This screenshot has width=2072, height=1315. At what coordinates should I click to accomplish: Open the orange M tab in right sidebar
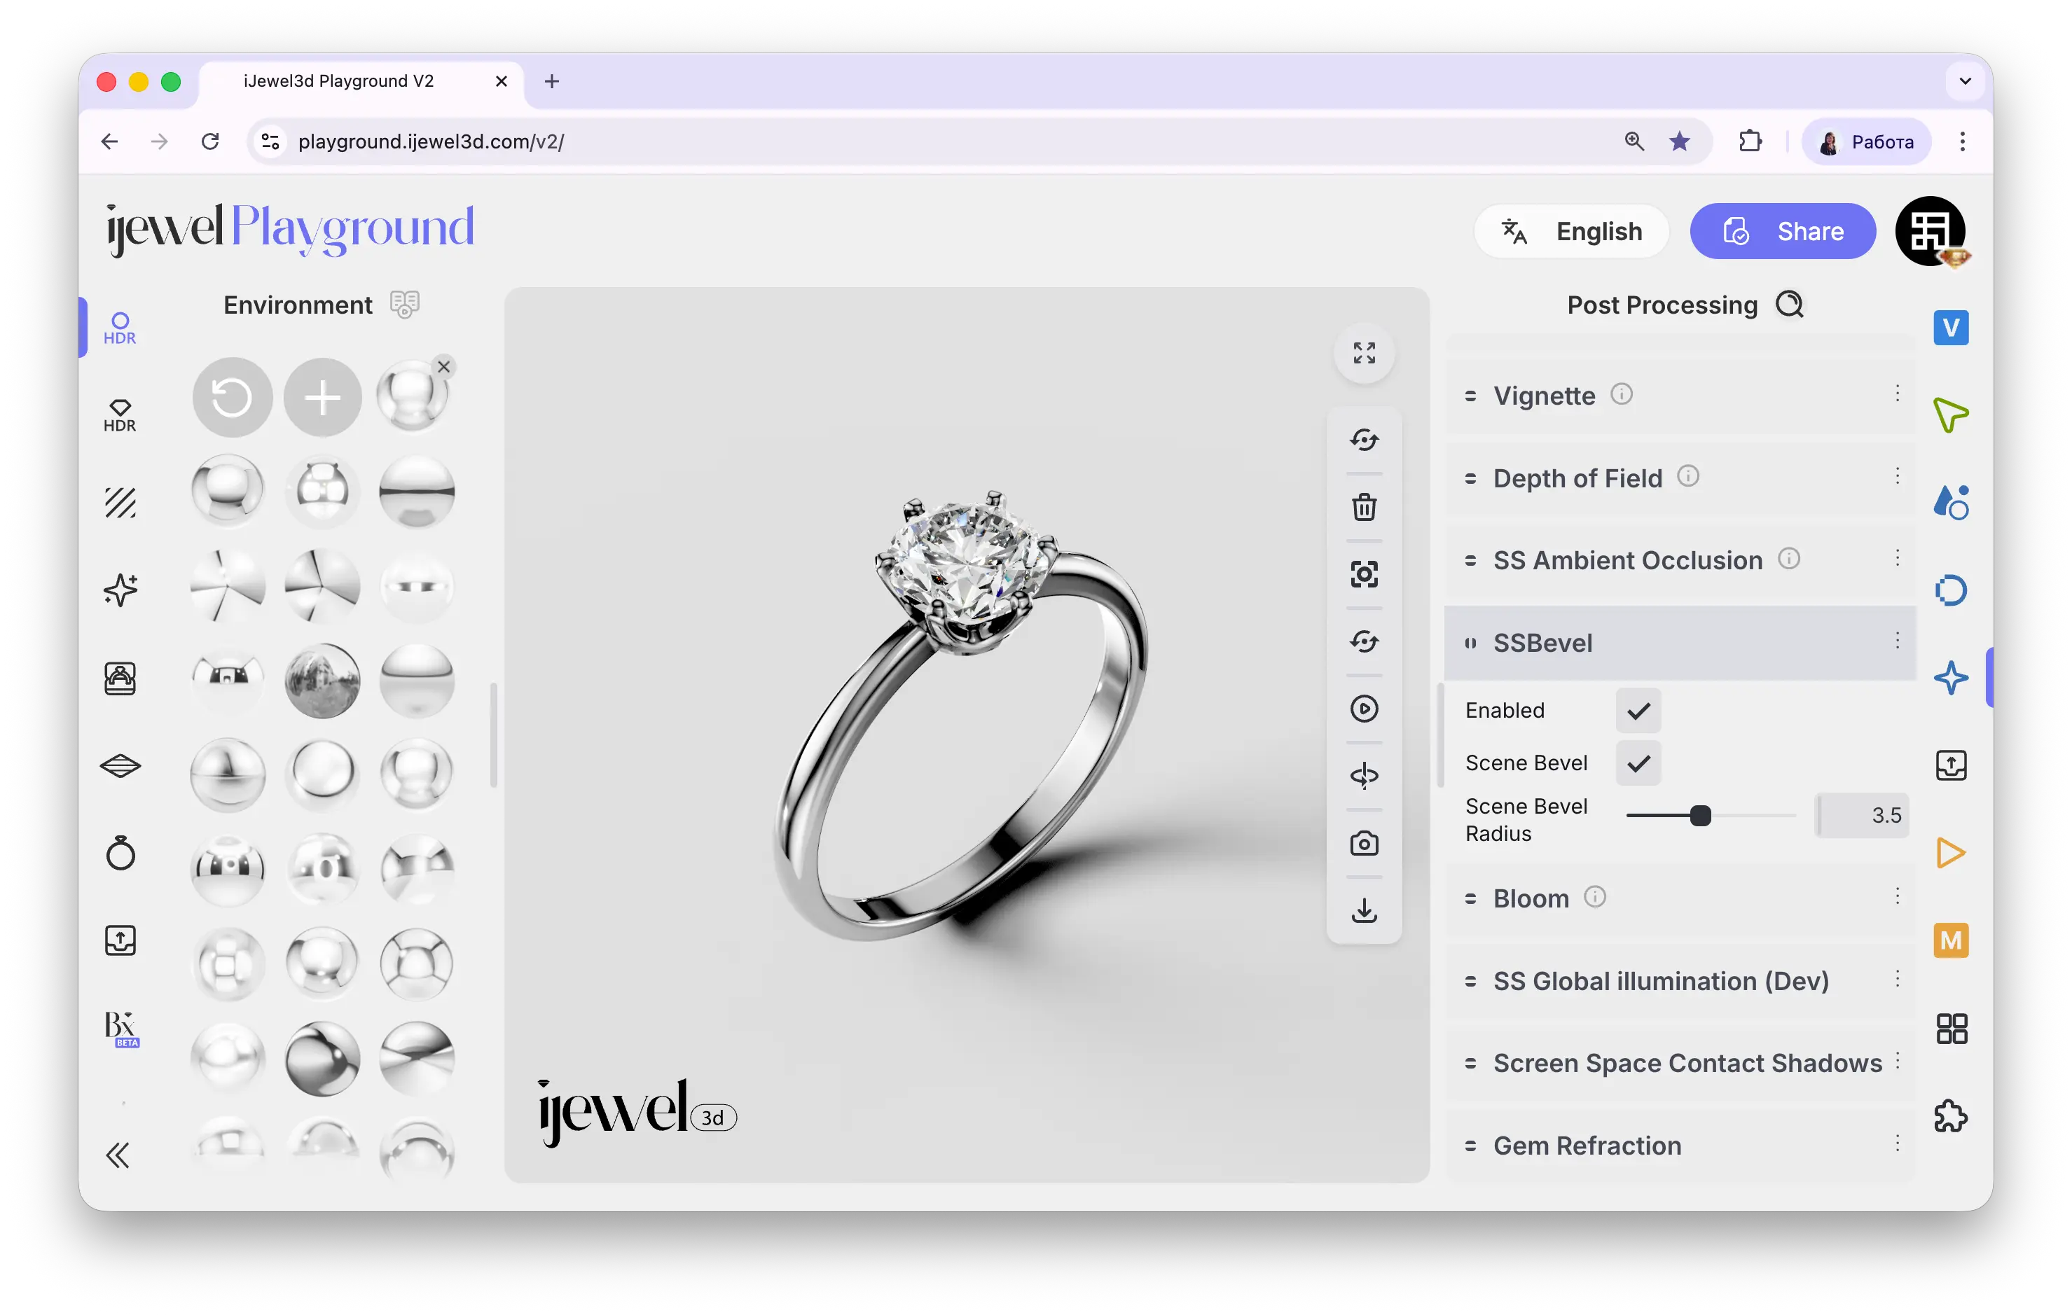[x=1951, y=941]
